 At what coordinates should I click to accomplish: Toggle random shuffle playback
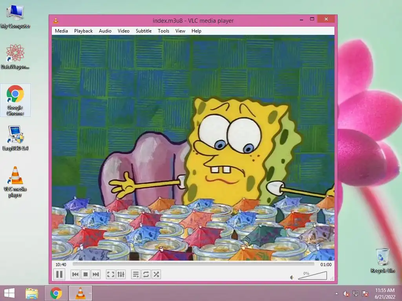pyautogui.click(x=156, y=274)
